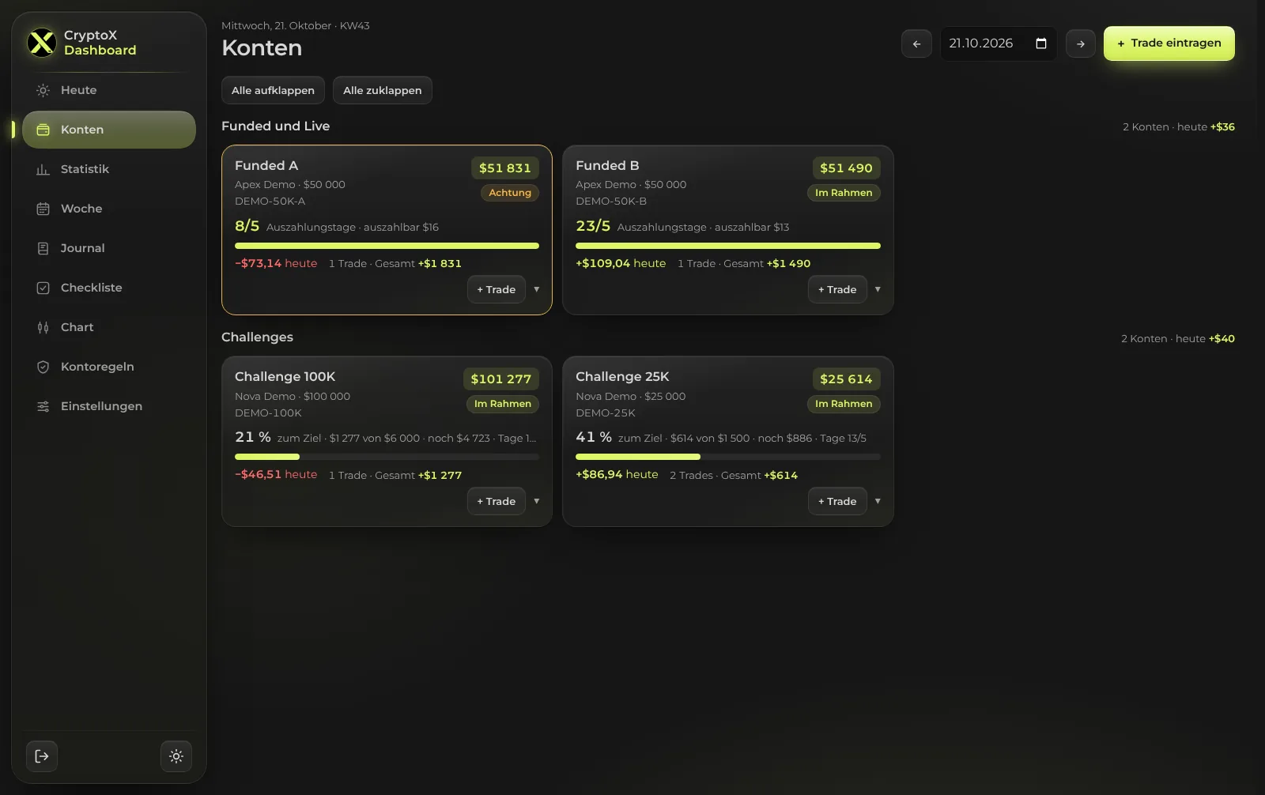Click the sliders icon beside Einstellungen
This screenshot has height=795, width=1265.
pyautogui.click(x=43, y=406)
